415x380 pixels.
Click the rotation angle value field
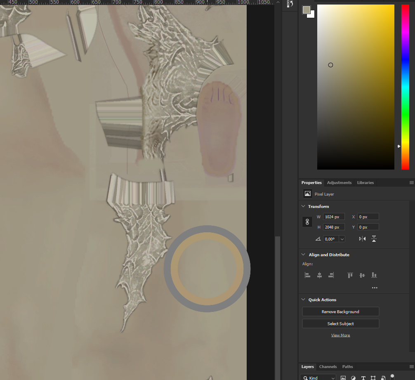coord(331,239)
